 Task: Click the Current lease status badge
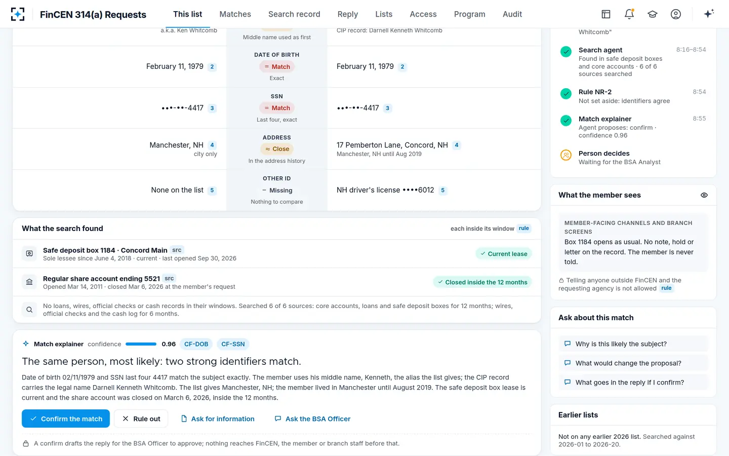click(x=504, y=254)
